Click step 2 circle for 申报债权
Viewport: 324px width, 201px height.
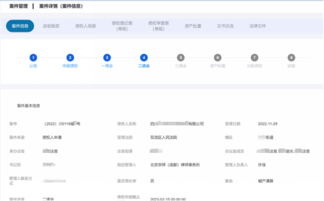(x=71, y=58)
